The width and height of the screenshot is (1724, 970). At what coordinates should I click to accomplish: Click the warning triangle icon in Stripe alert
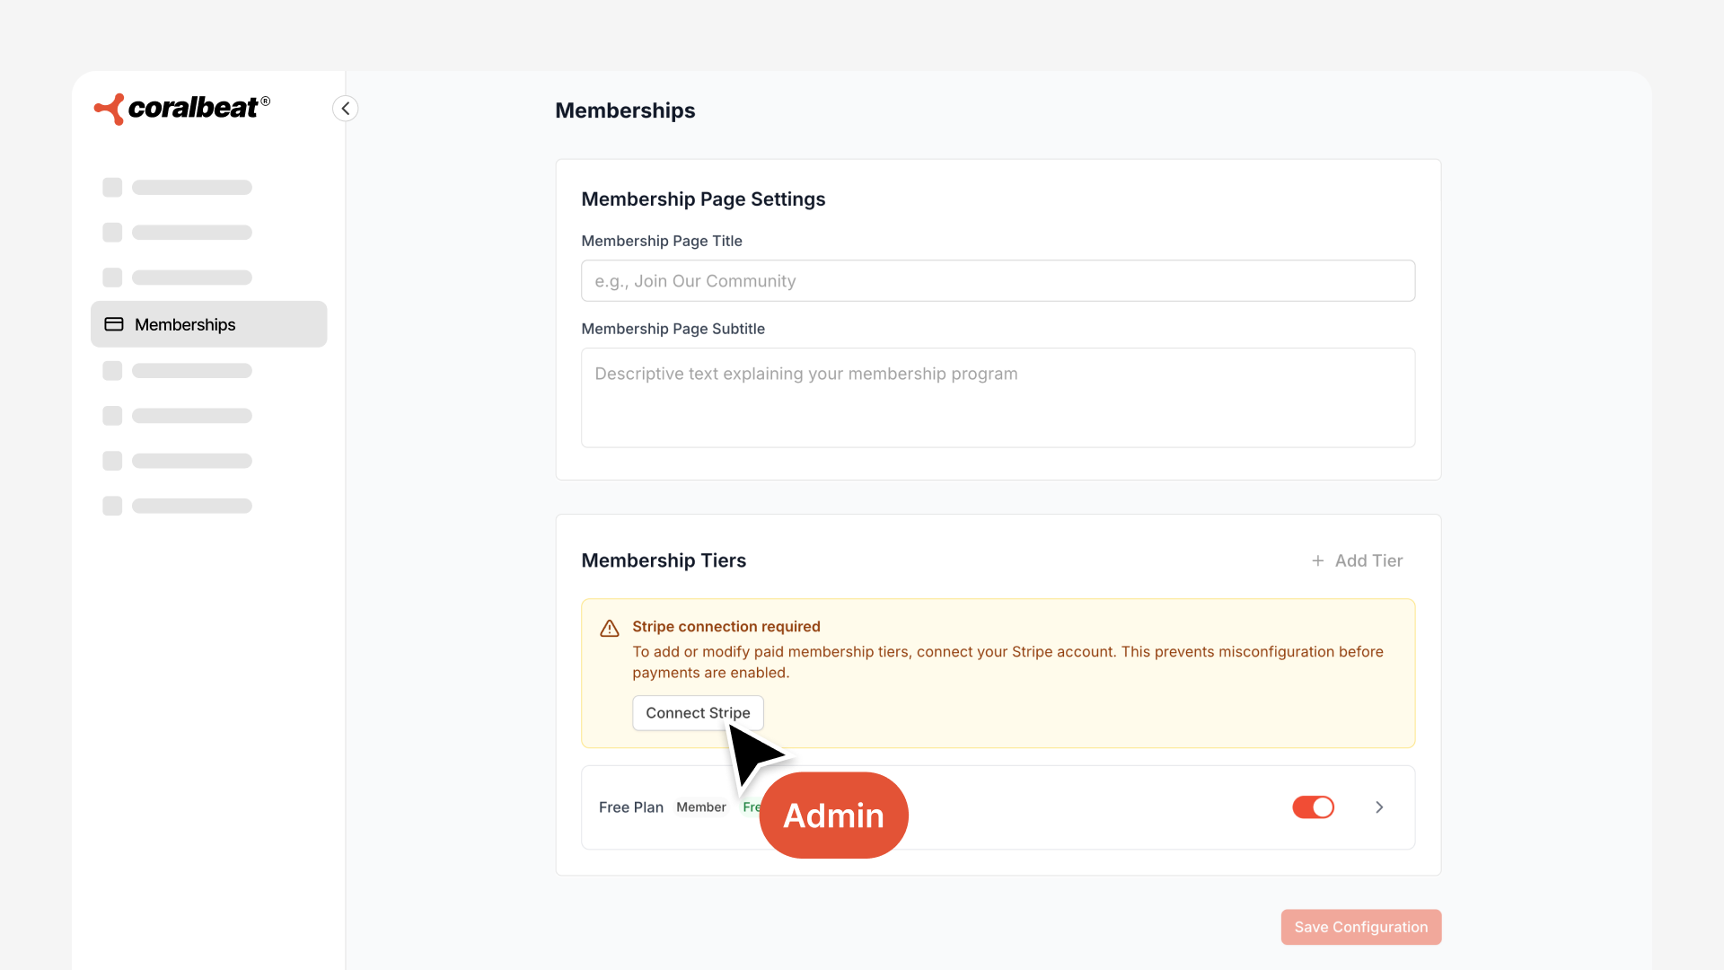tap(610, 628)
